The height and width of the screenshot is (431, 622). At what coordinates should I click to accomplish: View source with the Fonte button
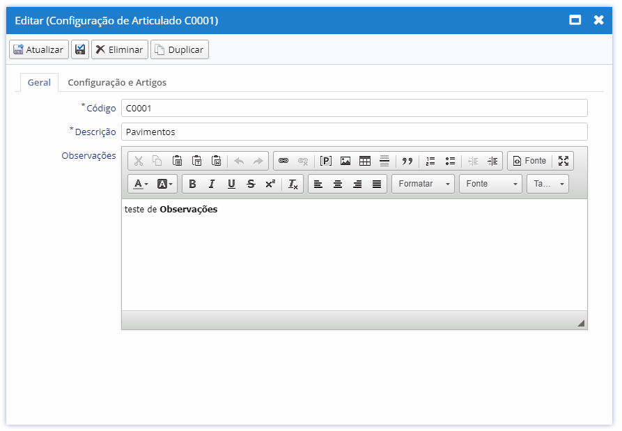[x=529, y=161]
